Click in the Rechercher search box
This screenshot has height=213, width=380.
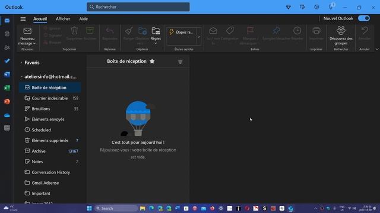(x=138, y=7)
